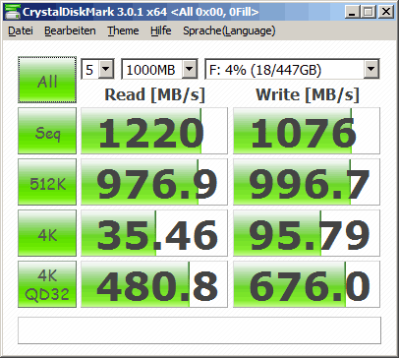Click the empty comment field at the bottom
Image resolution: width=399 pixels, height=358 pixels.
coord(199,330)
